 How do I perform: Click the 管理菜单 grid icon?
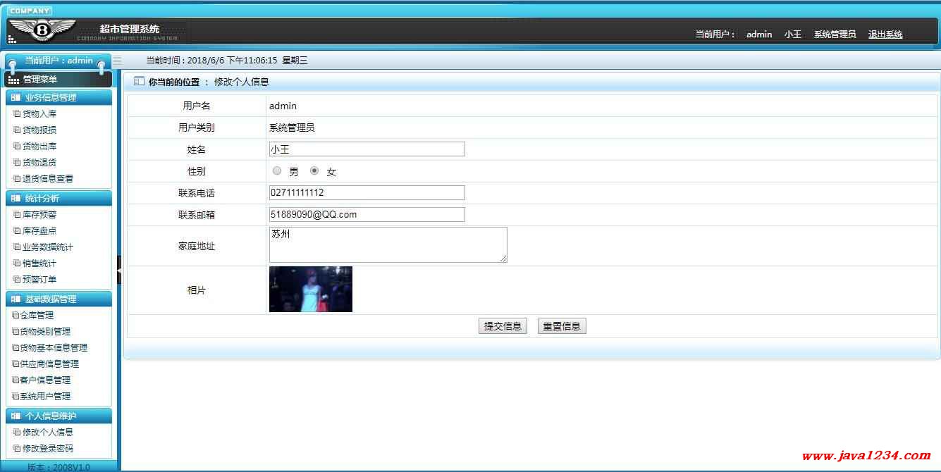point(14,80)
